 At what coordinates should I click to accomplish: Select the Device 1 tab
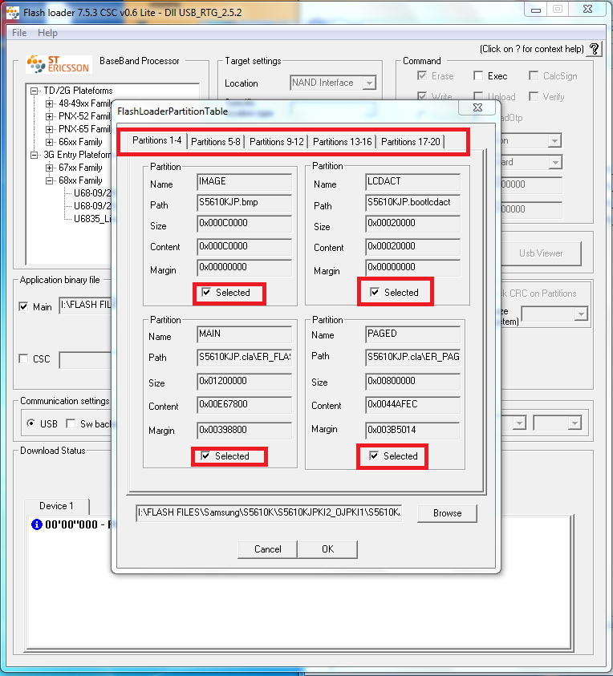(56, 506)
